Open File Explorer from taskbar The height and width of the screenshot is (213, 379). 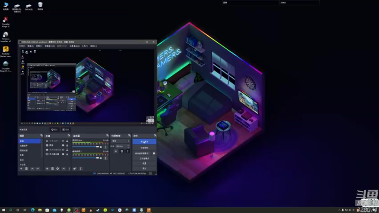[x=40, y=210]
